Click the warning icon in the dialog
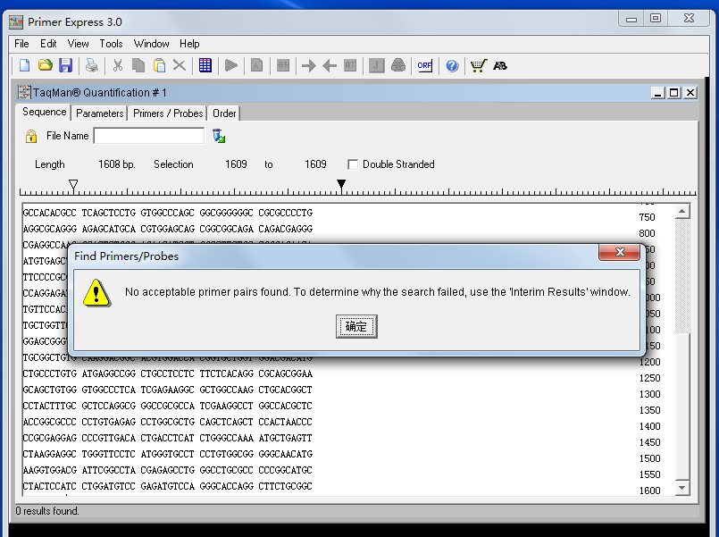719x537 pixels. coord(96,292)
